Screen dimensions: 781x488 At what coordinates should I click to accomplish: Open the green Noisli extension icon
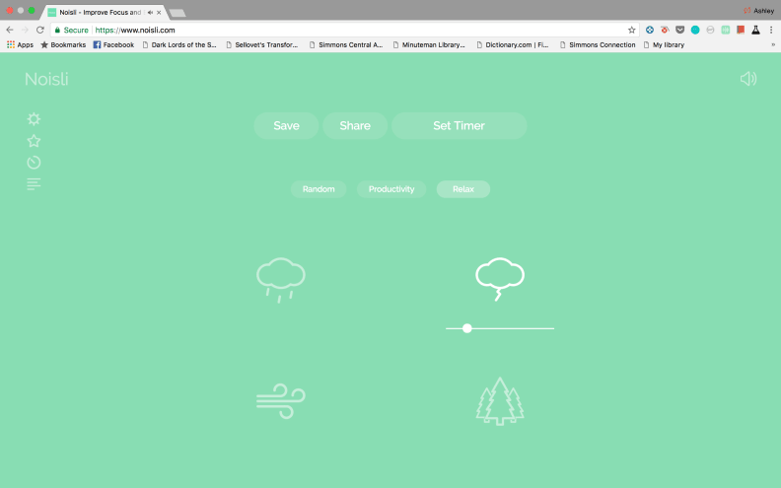[x=726, y=30]
